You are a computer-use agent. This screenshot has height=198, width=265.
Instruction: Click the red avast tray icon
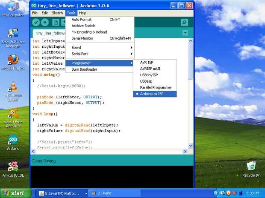coord(234,193)
